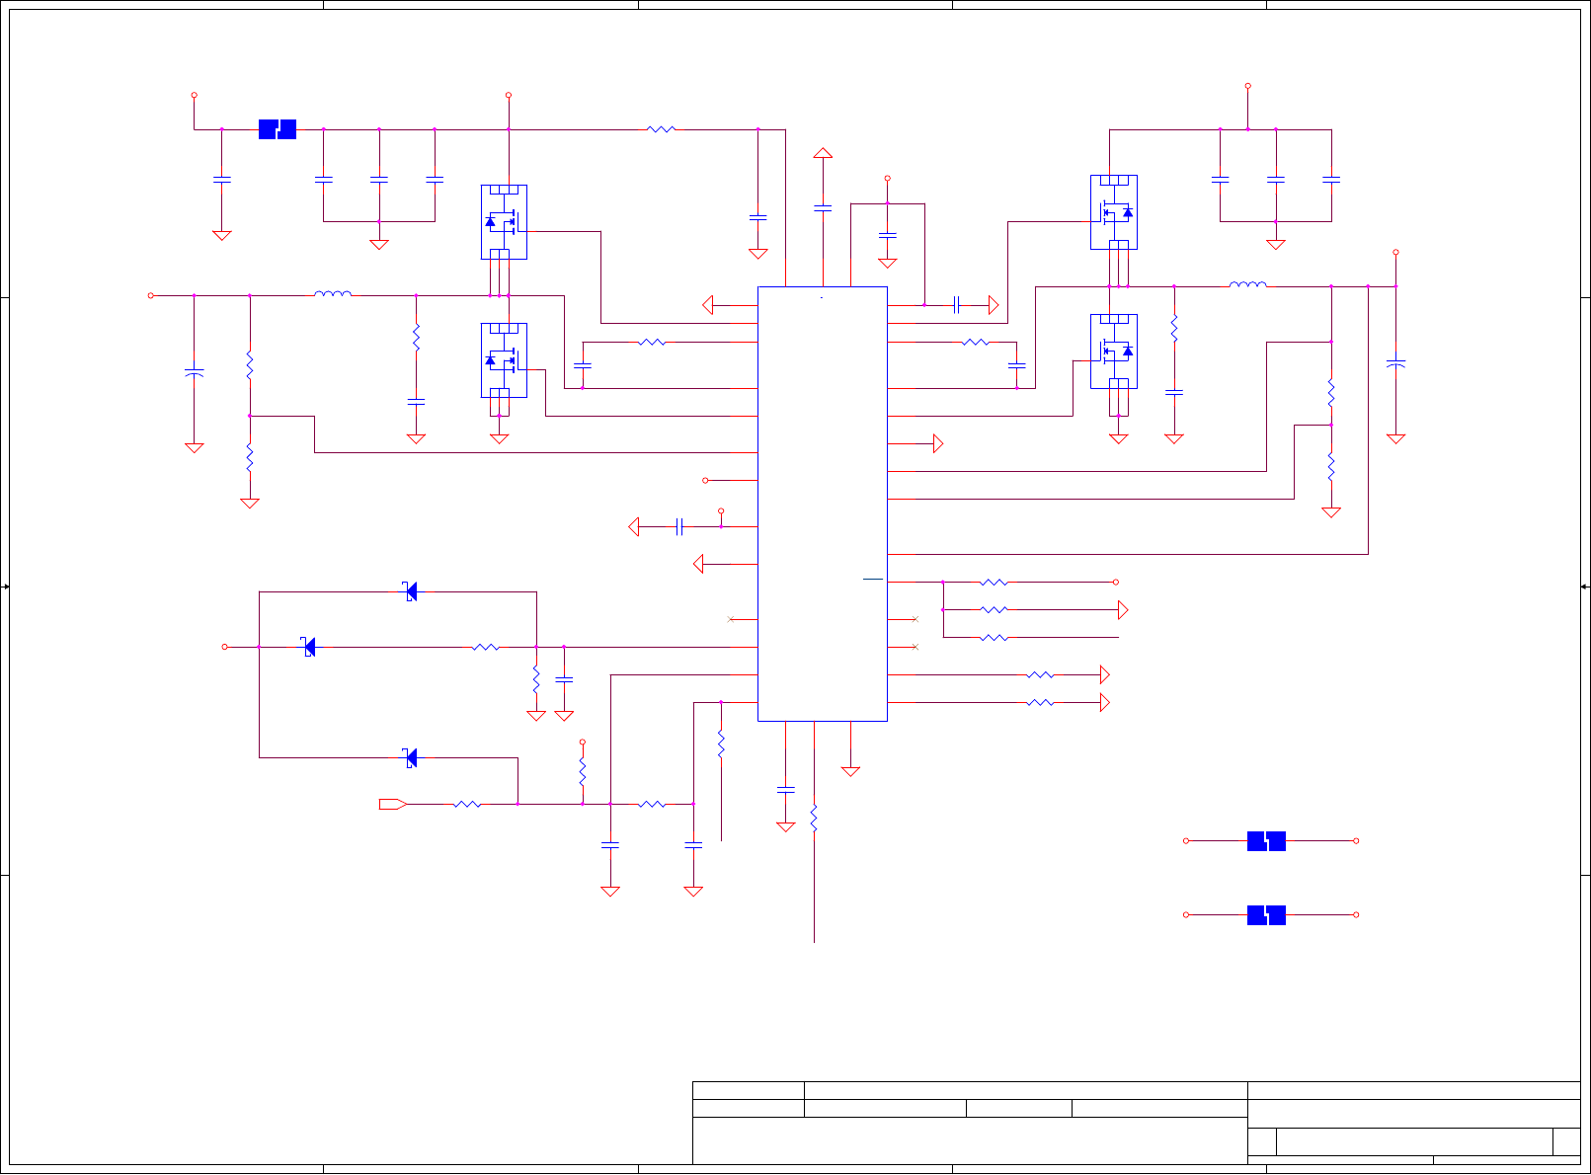Select the blue fuse on the top power rail

tap(278, 129)
